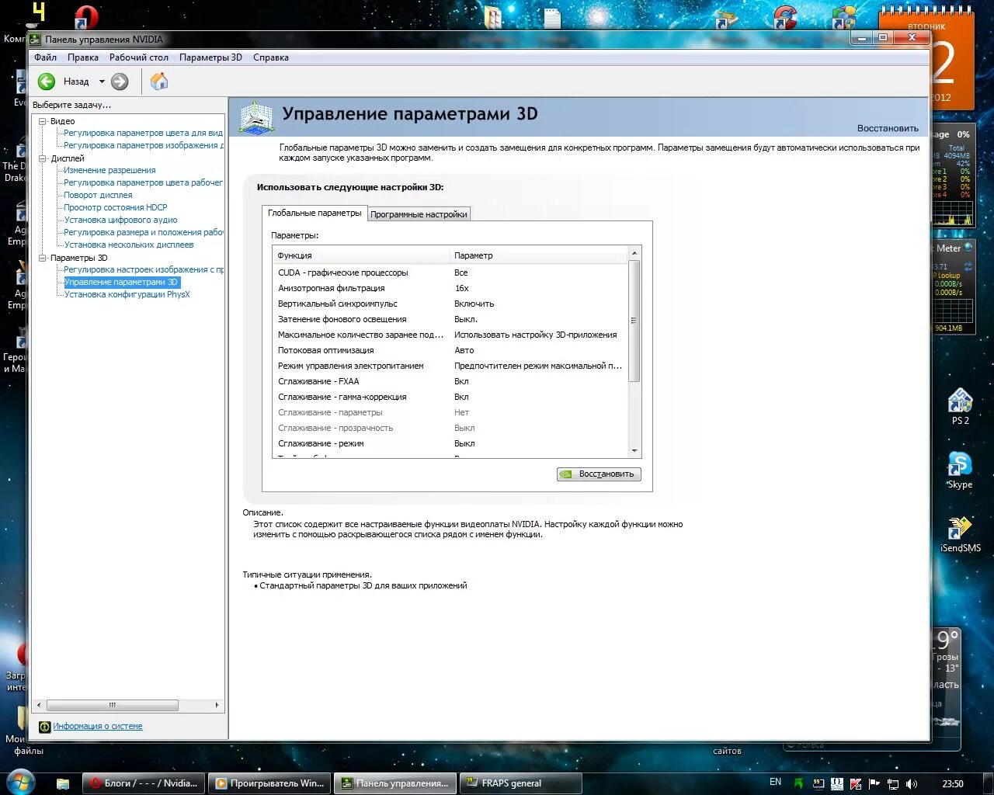
Task: Click the task tree left scroll arrow
Action: [40, 705]
